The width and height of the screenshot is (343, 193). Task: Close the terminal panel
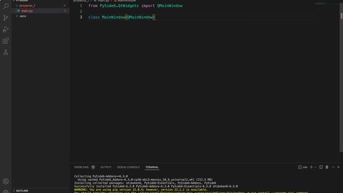pyautogui.click(x=338, y=167)
